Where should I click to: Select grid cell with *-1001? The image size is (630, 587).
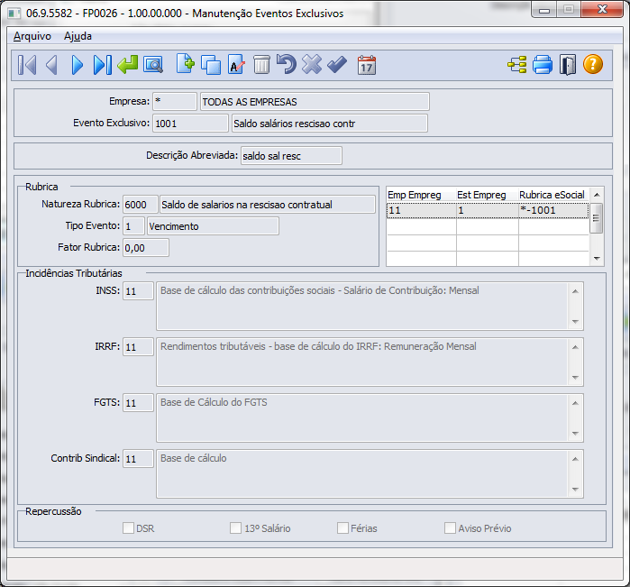[553, 210]
